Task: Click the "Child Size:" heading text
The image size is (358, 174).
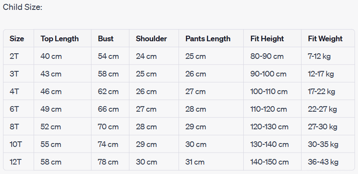Action: tap(22, 7)
